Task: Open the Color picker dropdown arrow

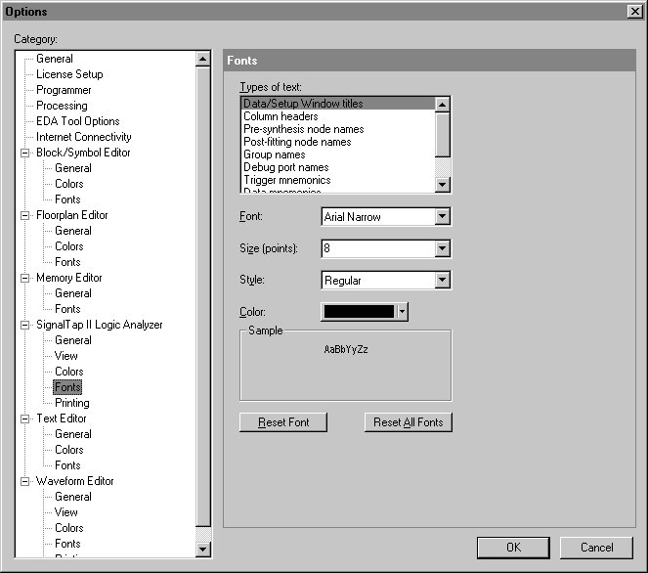Action: (402, 312)
